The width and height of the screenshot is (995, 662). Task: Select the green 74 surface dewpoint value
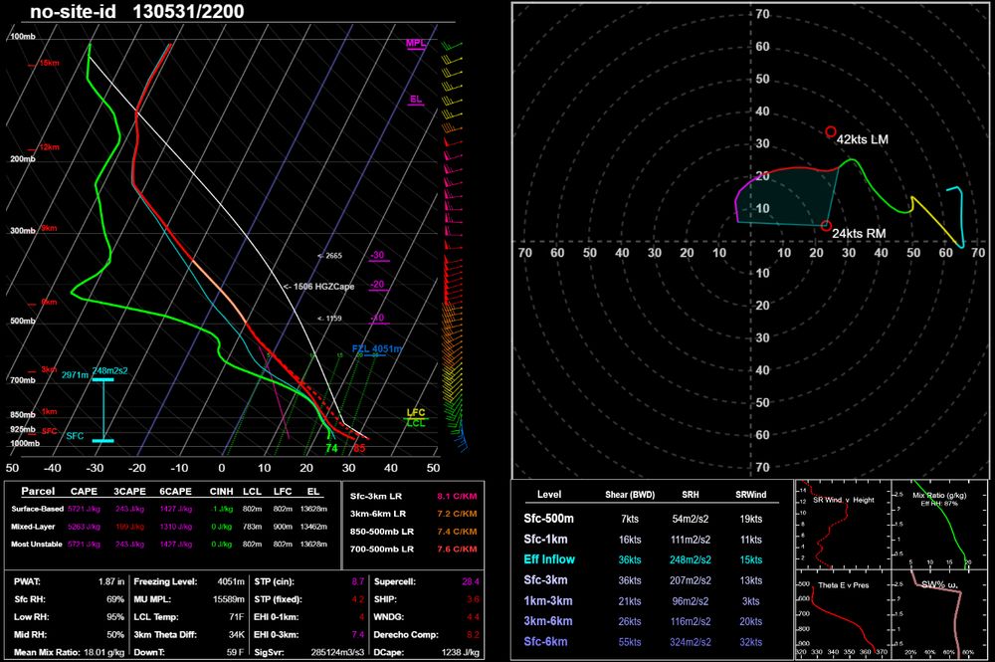[331, 448]
